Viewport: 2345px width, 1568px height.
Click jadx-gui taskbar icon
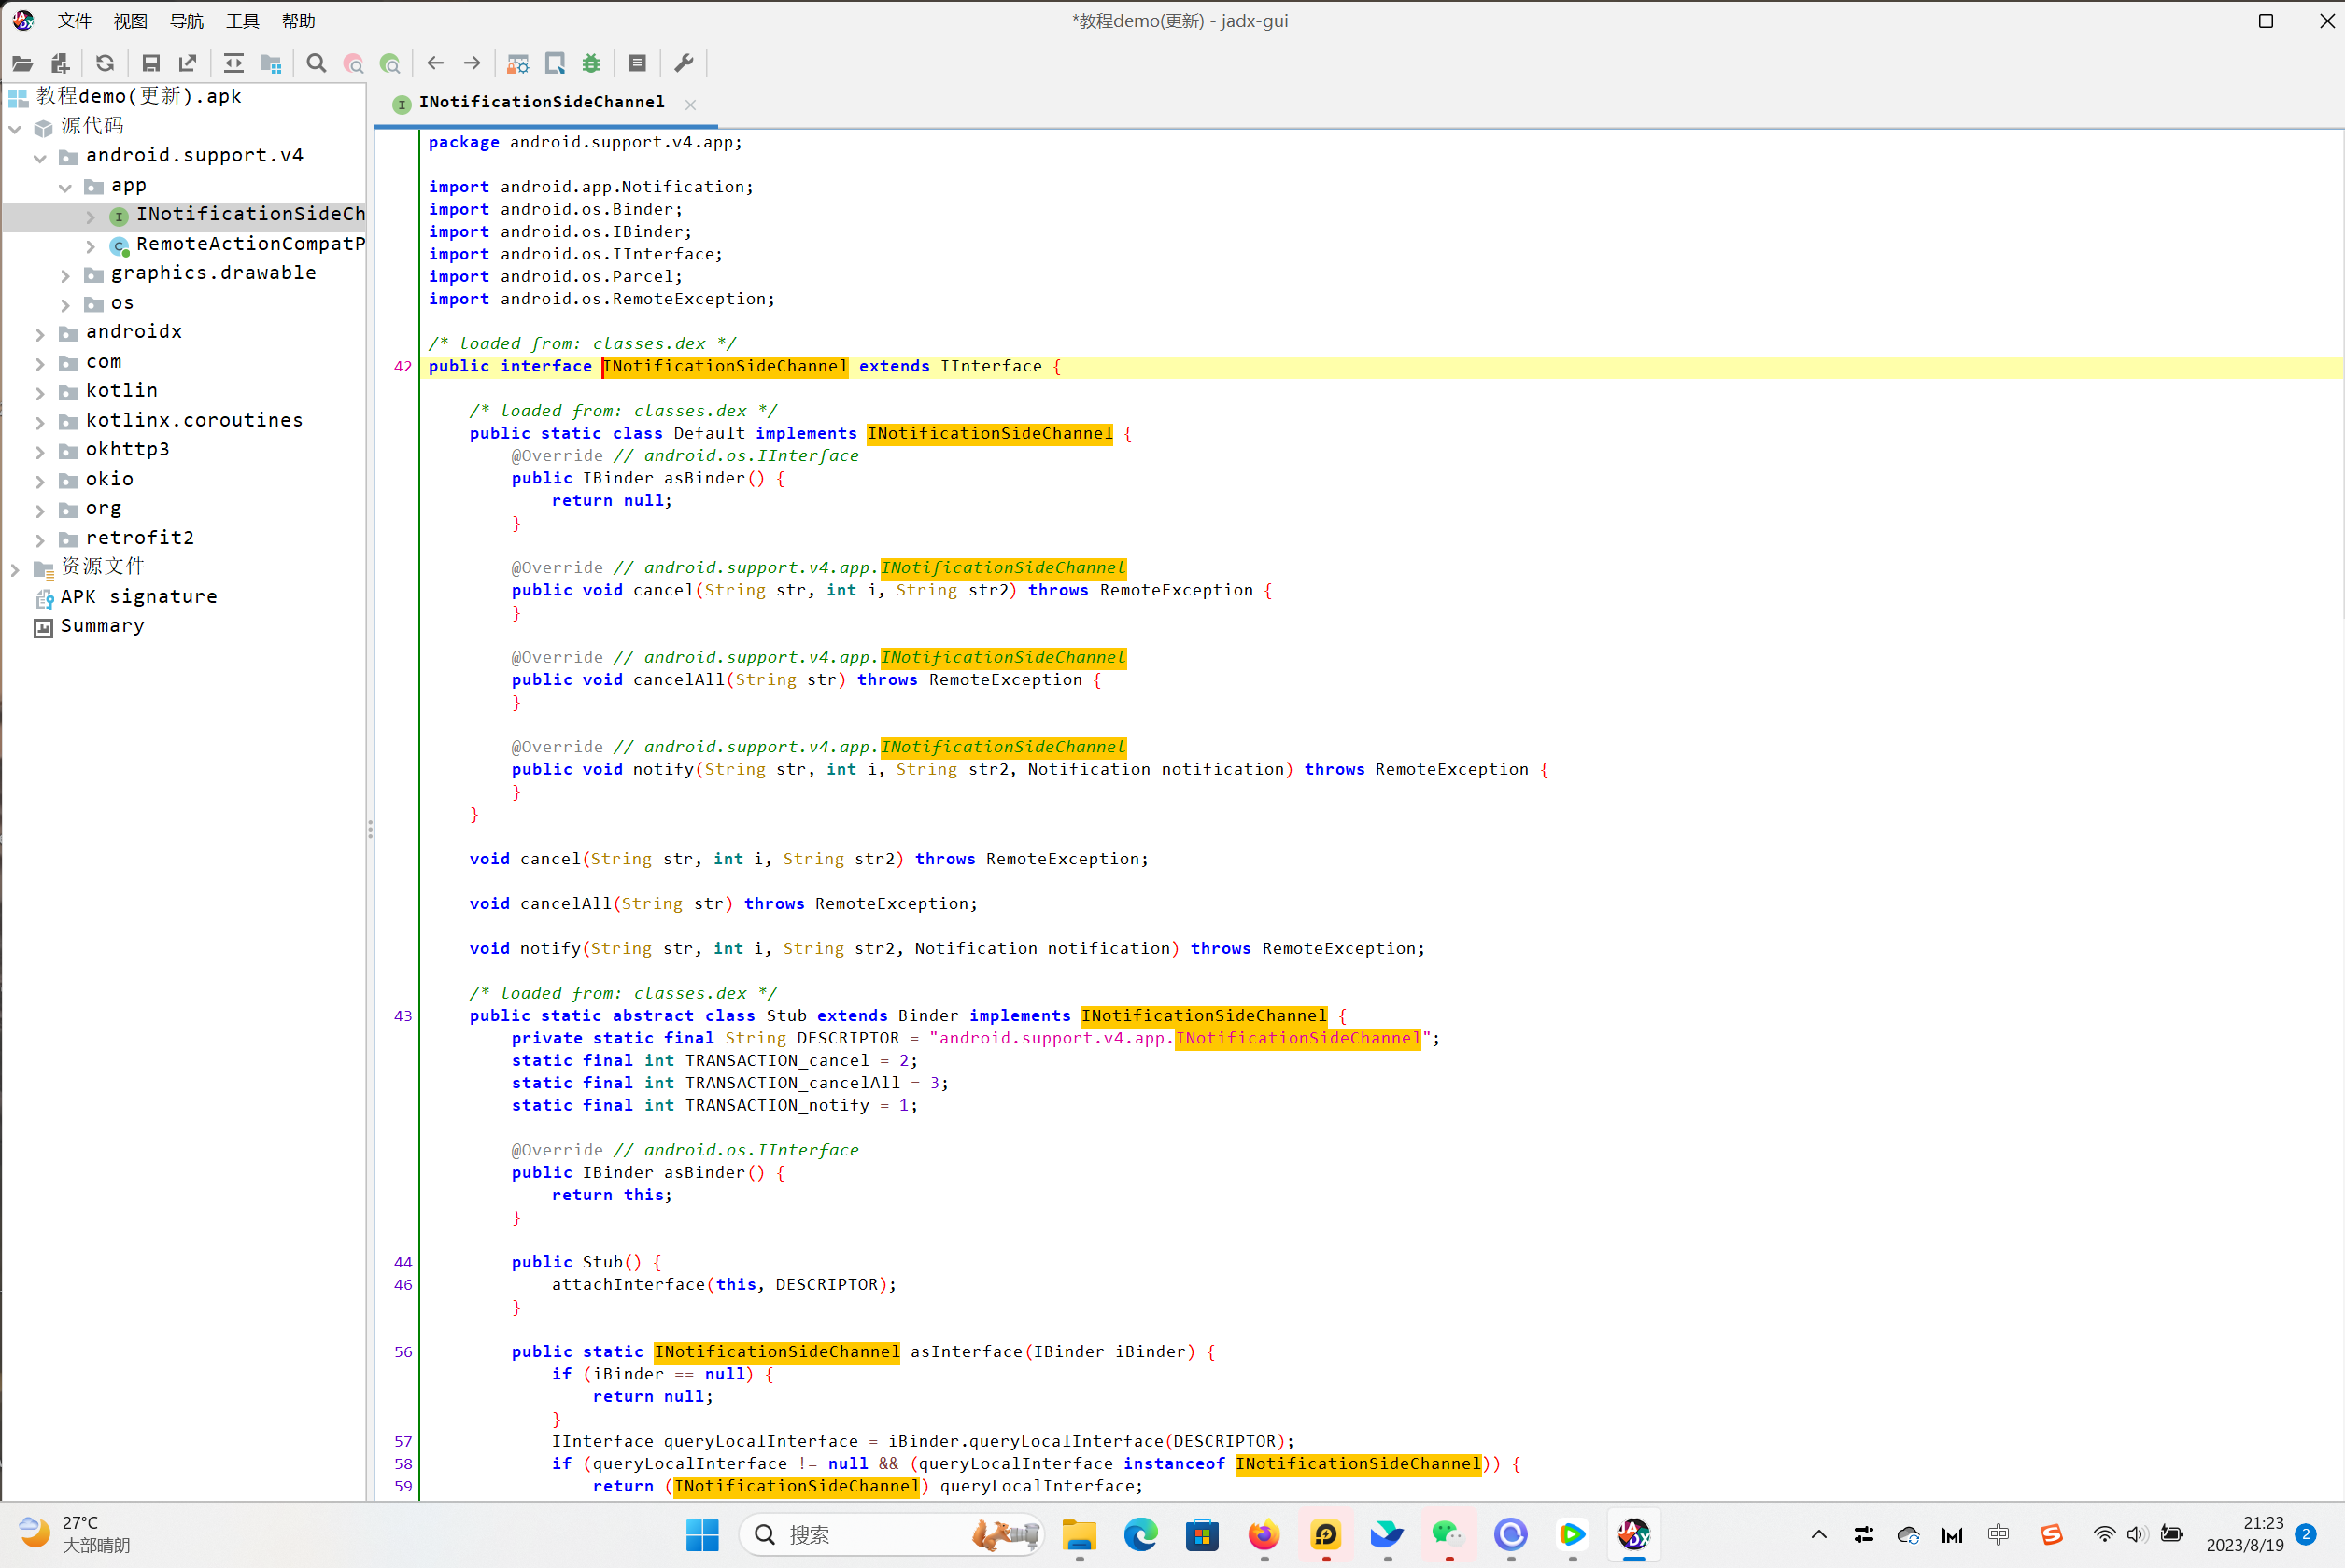(x=1633, y=1535)
